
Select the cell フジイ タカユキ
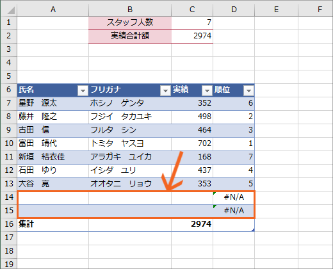pos(130,117)
